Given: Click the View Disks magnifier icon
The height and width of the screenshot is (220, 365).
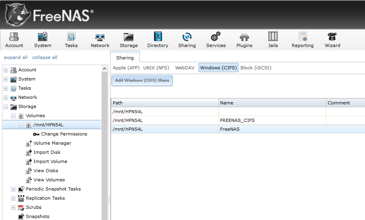Looking at the screenshot, I should coord(29,171).
